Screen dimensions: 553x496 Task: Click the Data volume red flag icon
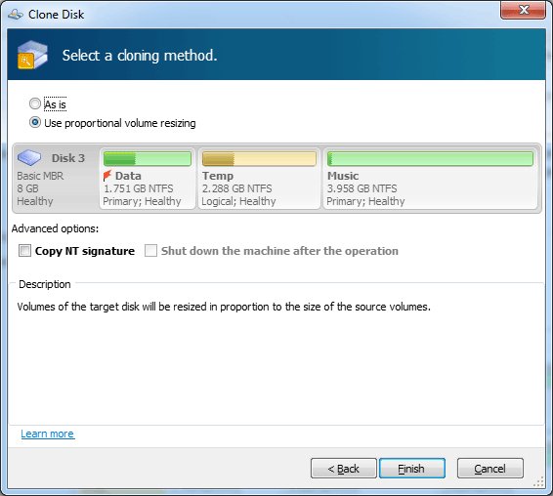107,176
